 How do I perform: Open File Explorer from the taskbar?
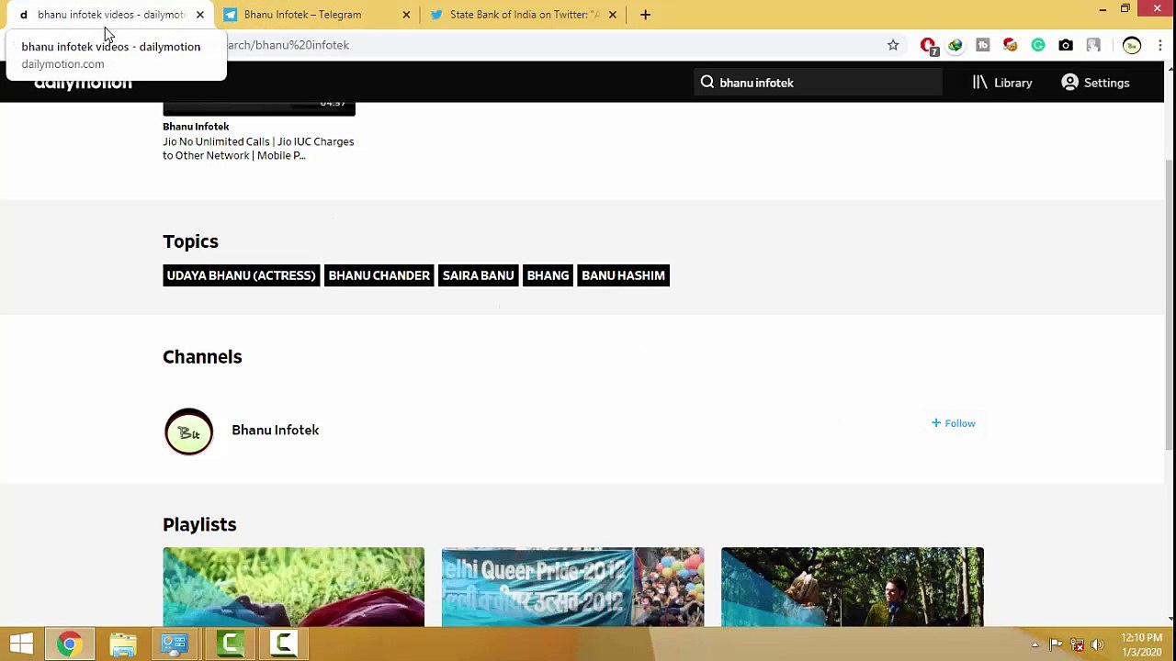122,644
